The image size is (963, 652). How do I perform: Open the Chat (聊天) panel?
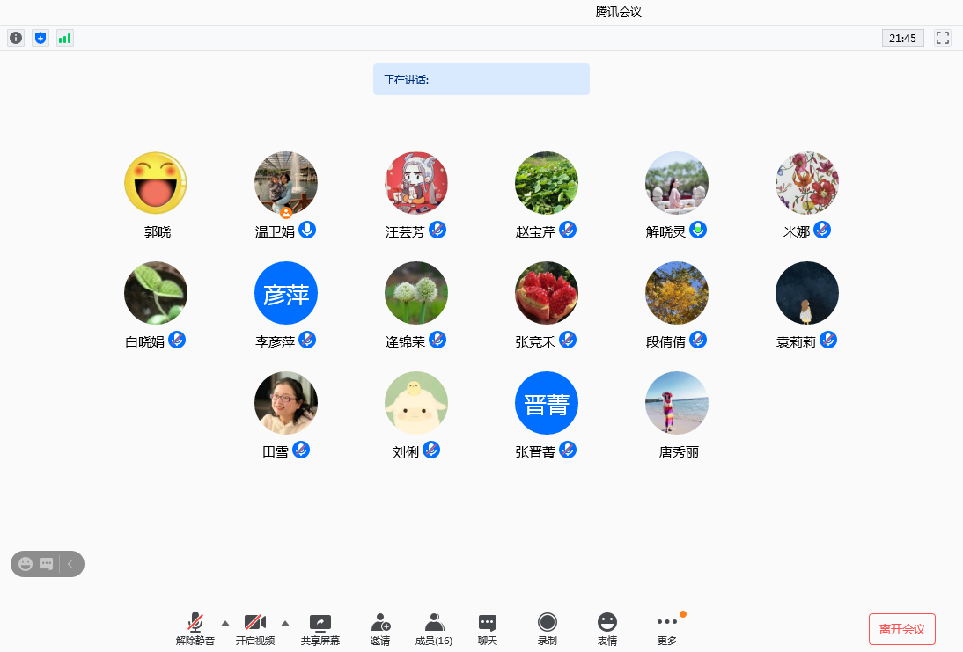(x=488, y=629)
